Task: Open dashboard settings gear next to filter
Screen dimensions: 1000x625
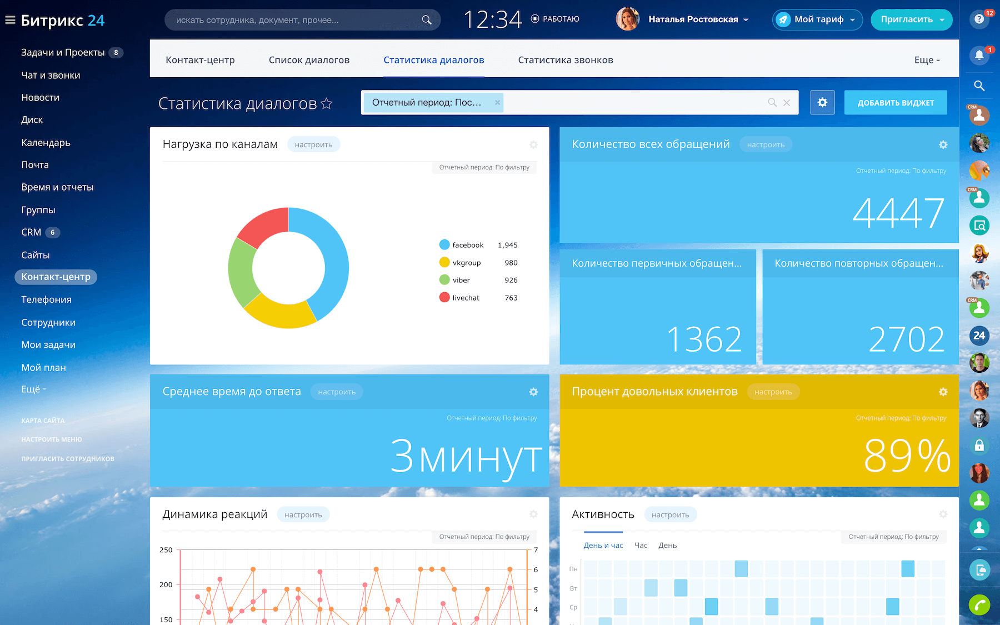Action: pyautogui.click(x=822, y=103)
